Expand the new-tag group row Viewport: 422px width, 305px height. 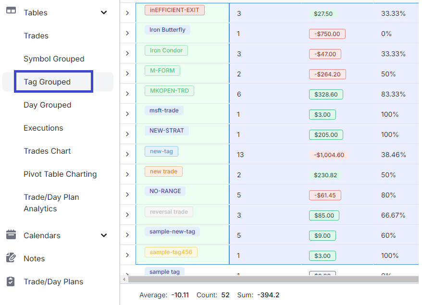[127, 154]
